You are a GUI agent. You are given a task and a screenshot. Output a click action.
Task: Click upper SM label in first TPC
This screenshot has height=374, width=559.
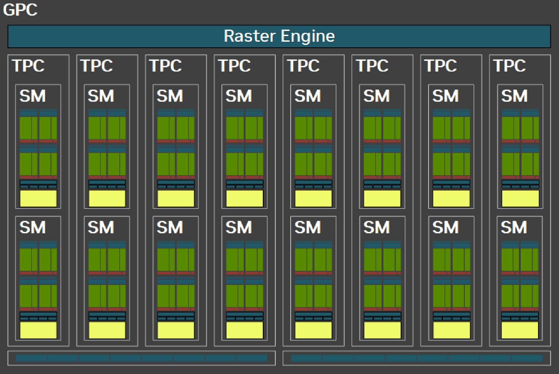pos(33,96)
